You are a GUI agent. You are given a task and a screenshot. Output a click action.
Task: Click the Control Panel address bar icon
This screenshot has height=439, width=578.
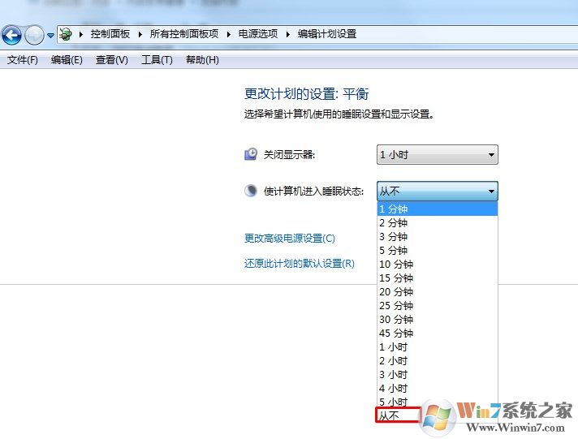pos(66,34)
